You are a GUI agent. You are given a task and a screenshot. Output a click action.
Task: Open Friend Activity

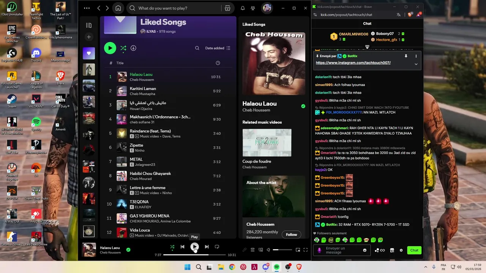(x=253, y=8)
